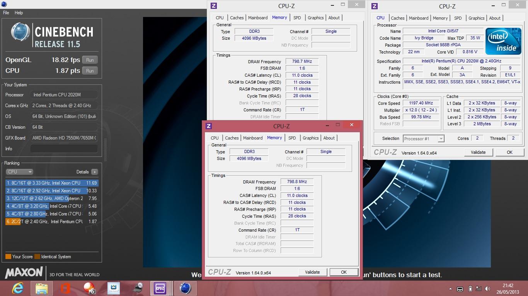This screenshot has width=528, height=296.
Task: Select Mainboard tab in top-middle CPU-Z window
Action: pyautogui.click(x=258, y=18)
